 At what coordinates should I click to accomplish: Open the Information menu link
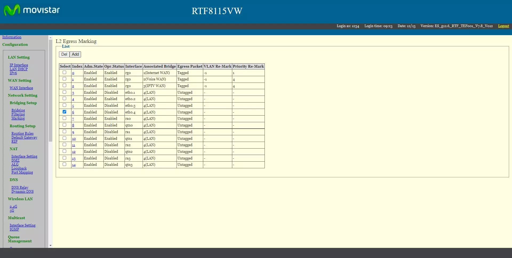[x=12, y=37]
